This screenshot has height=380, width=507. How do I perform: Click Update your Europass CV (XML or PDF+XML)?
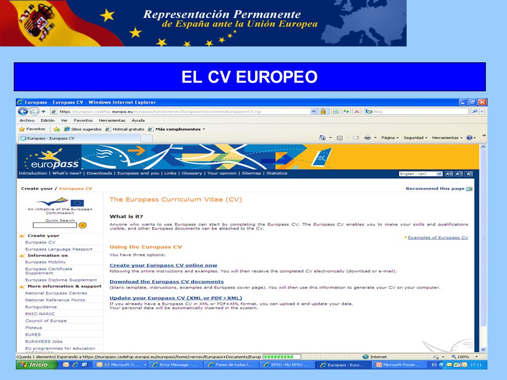point(176,298)
